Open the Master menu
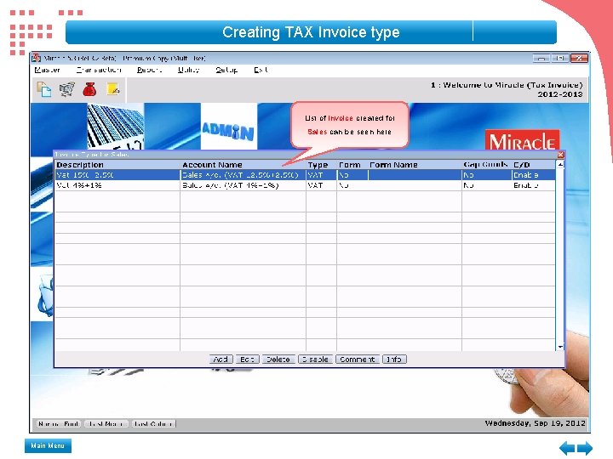613x459 pixels. 47,70
